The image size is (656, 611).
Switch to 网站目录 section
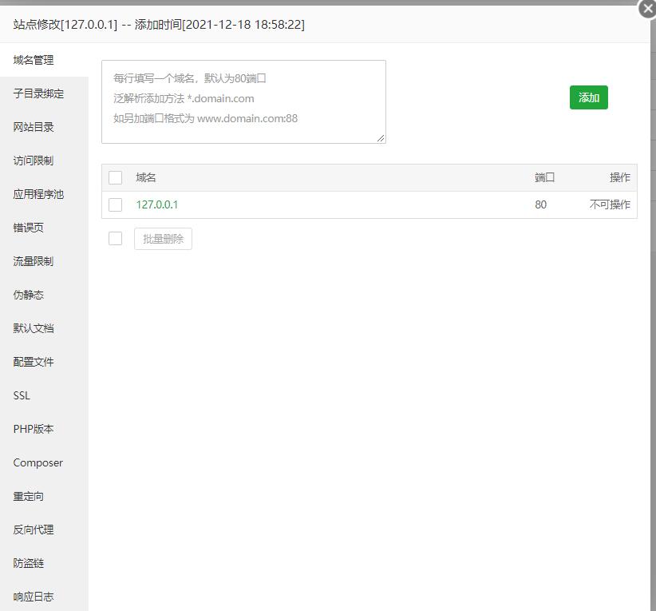point(33,127)
